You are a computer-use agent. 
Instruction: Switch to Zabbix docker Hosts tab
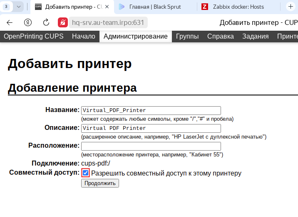click(x=238, y=7)
